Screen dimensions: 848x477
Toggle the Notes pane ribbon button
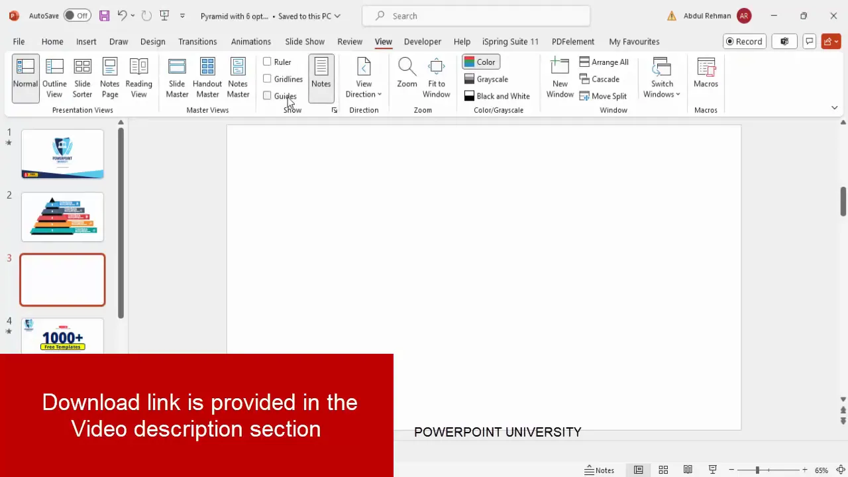click(x=321, y=78)
